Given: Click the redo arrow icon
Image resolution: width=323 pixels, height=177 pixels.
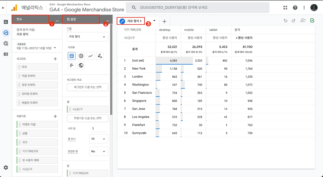Looking at the screenshot, I should [293, 21].
